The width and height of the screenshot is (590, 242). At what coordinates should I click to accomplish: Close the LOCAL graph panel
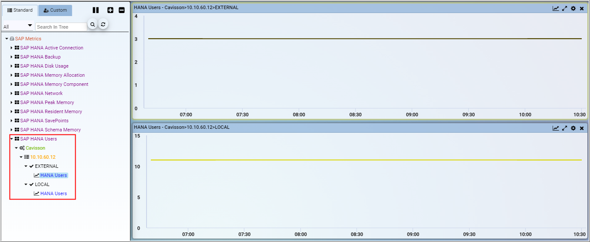[582, 128]
